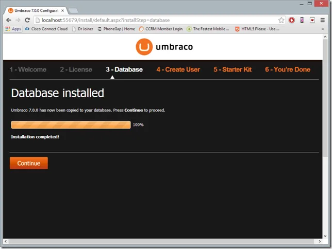Open the Apps bookmarks shortcut
Viewport: 332px width, 249px height.
point(13,29)
